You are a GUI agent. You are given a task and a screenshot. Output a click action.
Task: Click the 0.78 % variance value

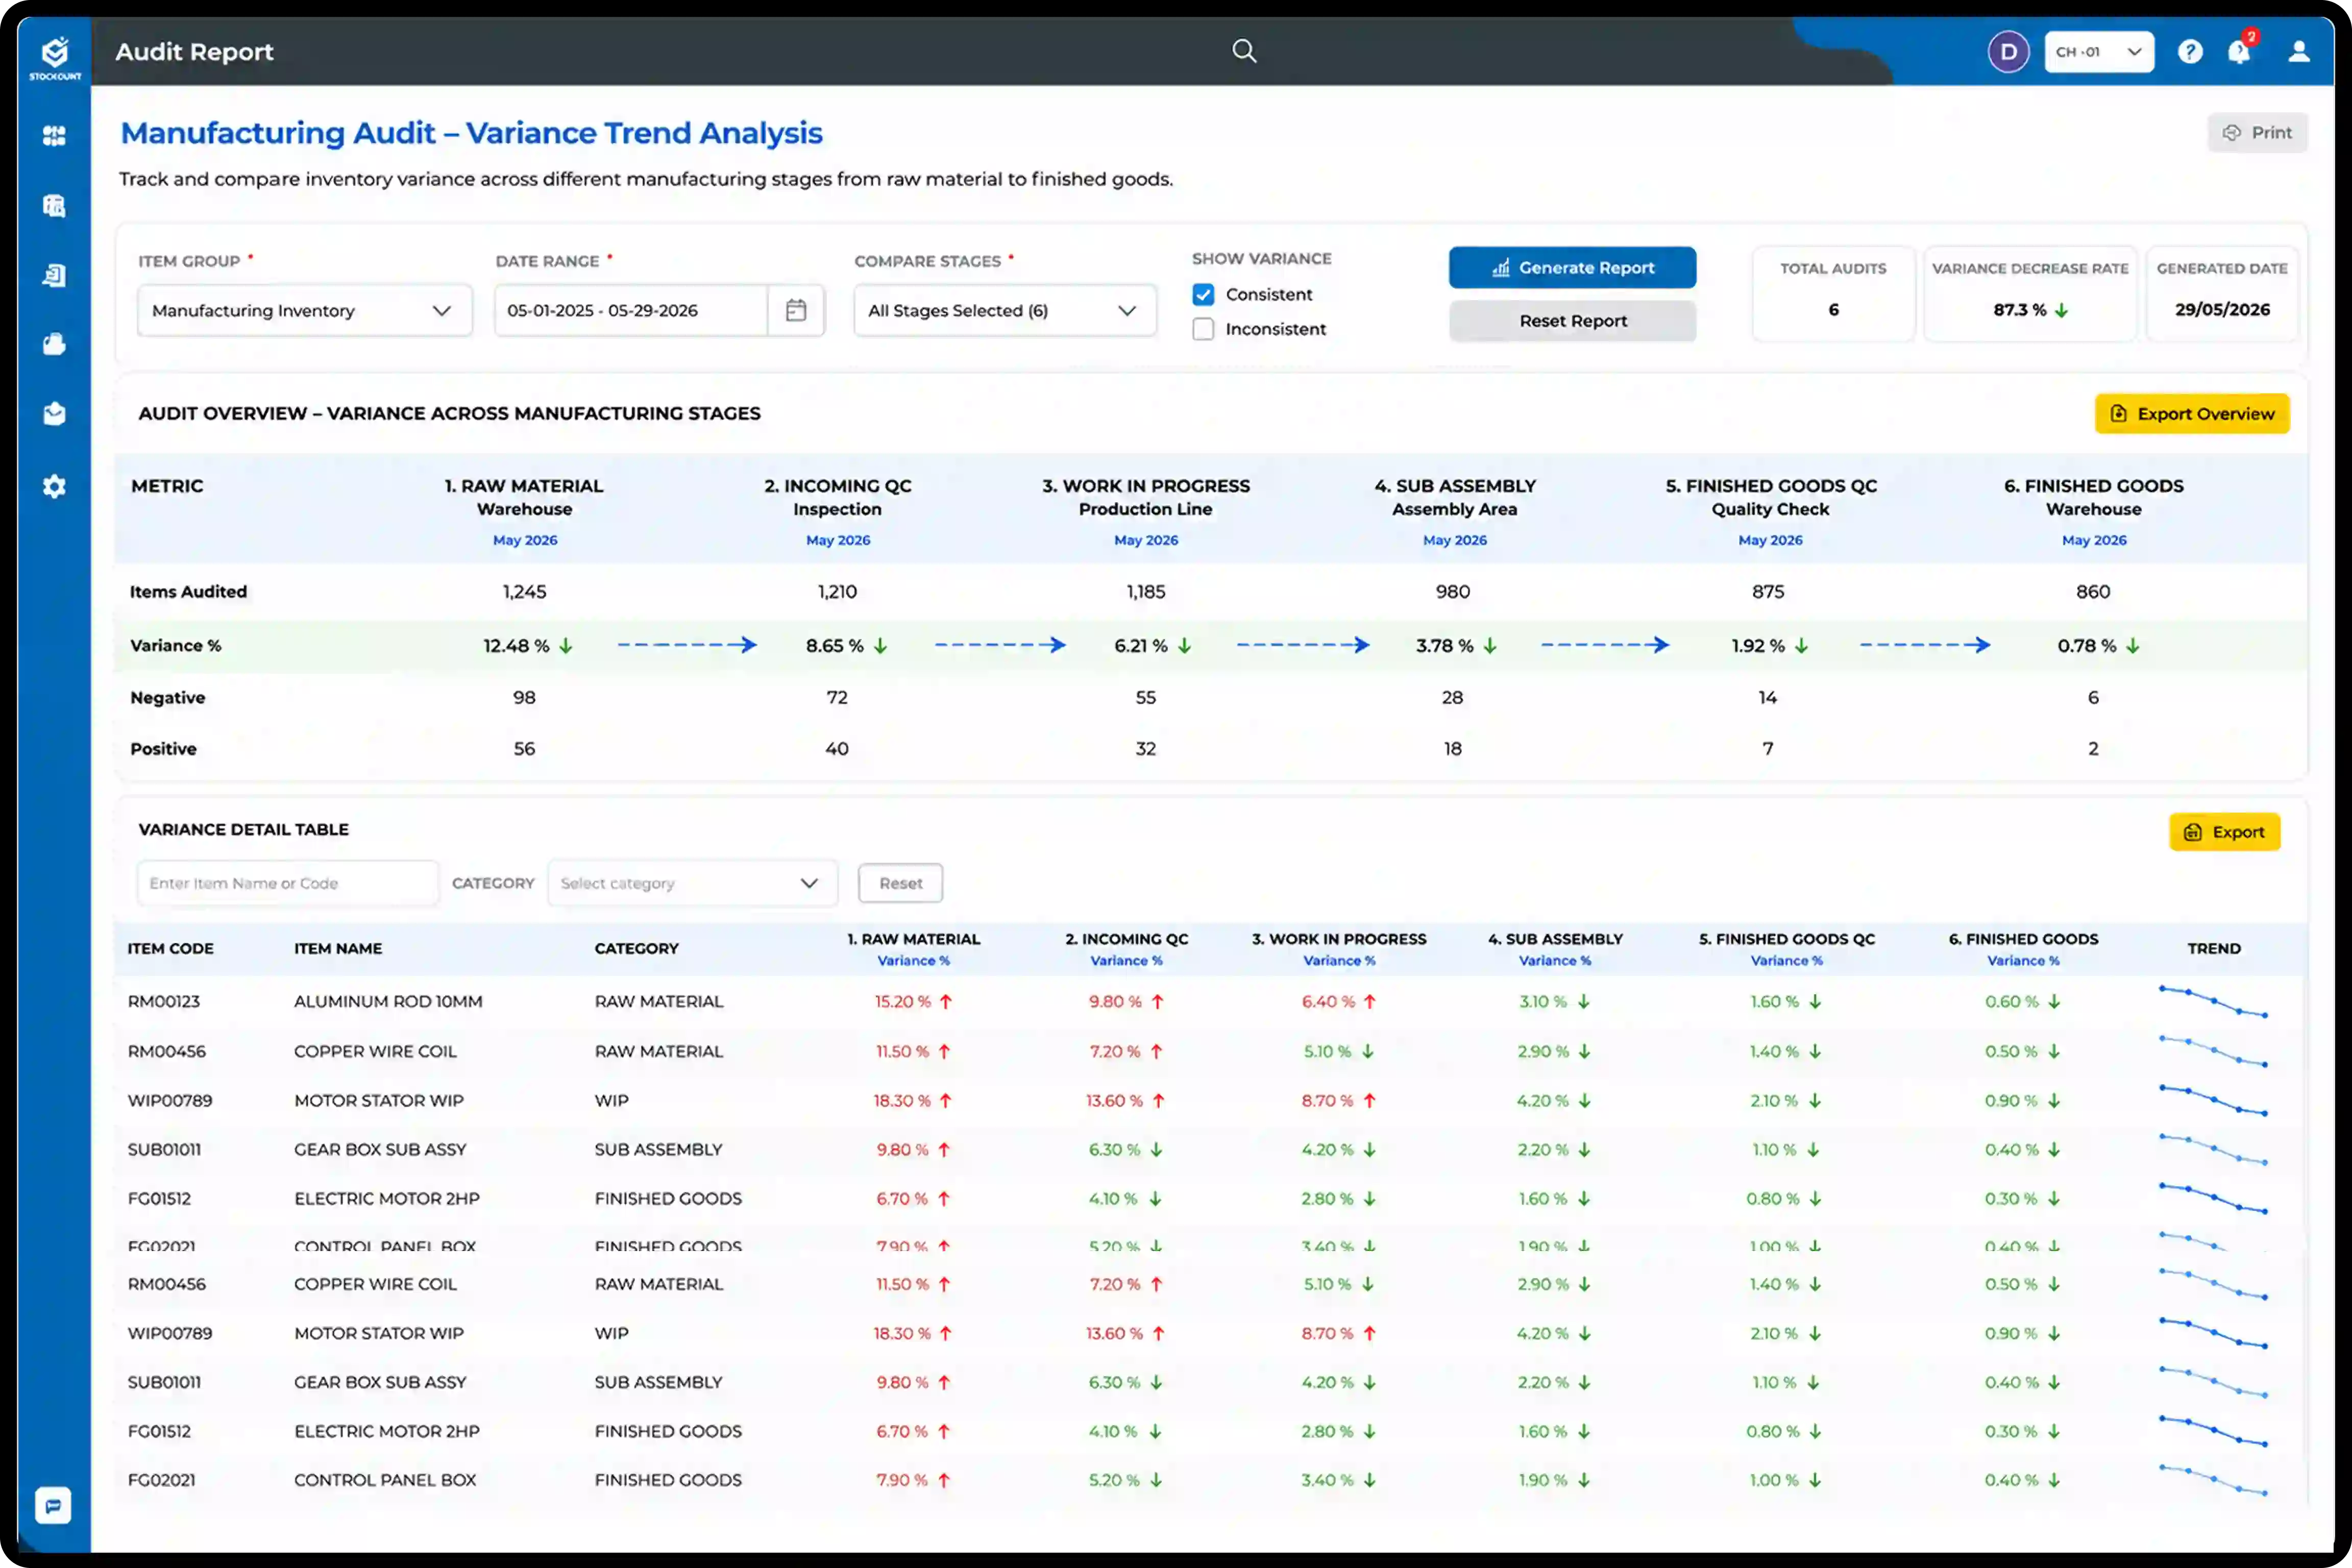pos(2086,646)
